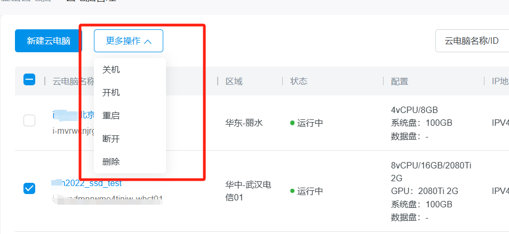Click the green status dot for 华中-武汉电信01 row

click(x=292, y=191)
